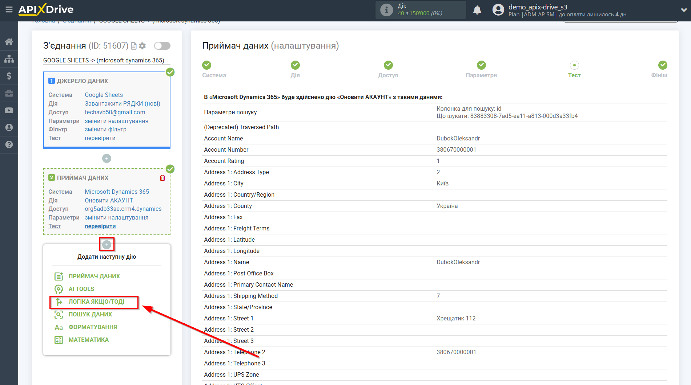The image size is (691, 385).
Task: Click the plus button below data receiver
Action: point(107,245)
